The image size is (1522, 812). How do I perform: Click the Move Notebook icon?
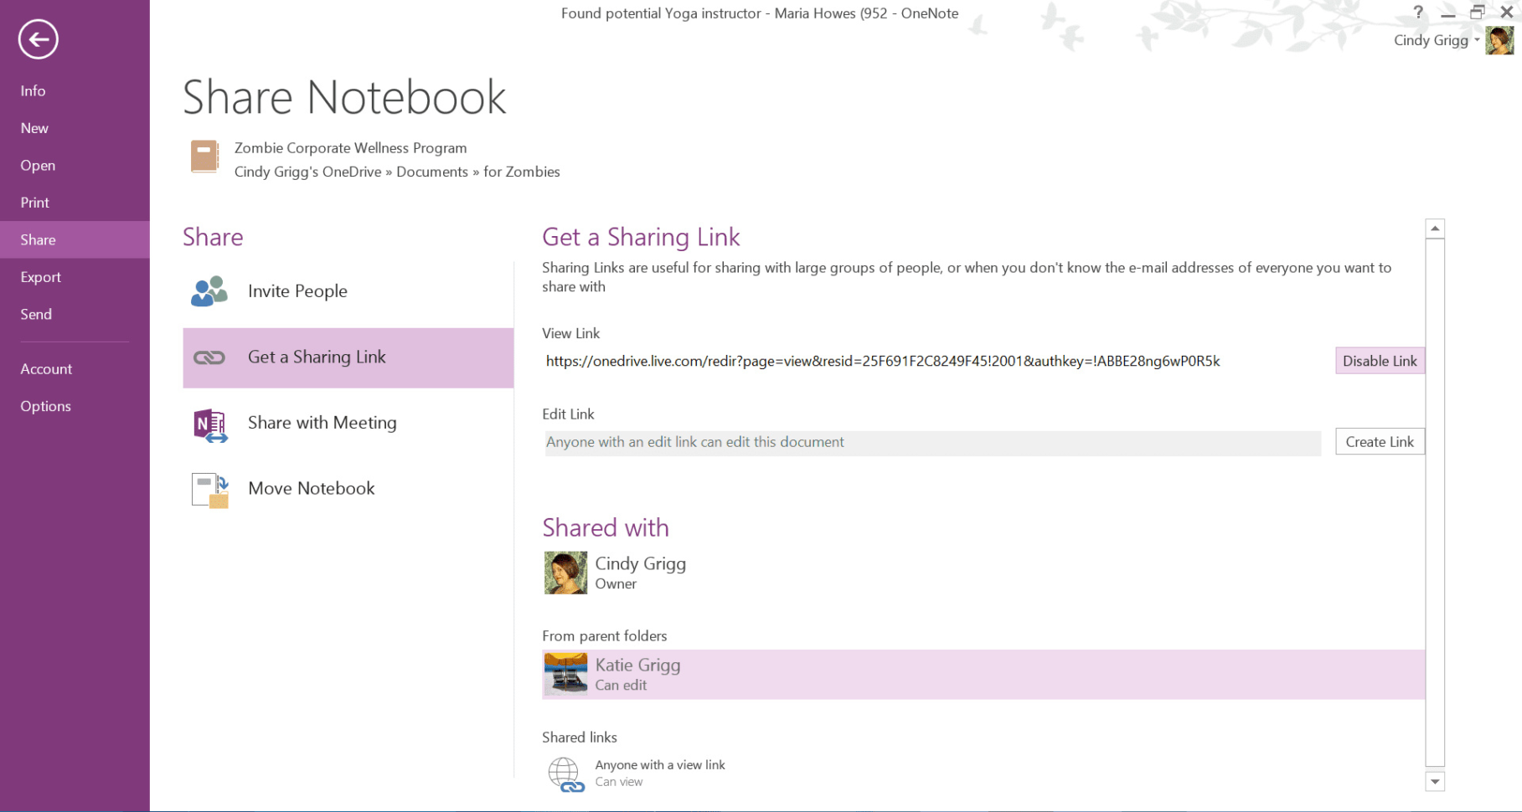(x=209, y=491)
